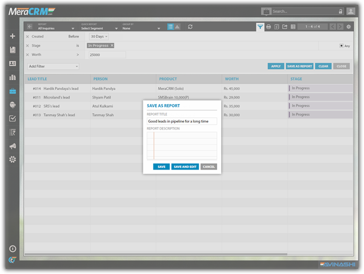Open the Add Filter dropdown
Screen dimensions: 364x274
(53, 66)
